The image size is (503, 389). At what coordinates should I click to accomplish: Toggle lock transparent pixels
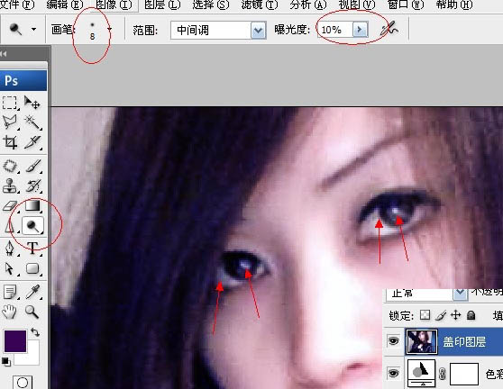tap(425, 315)
